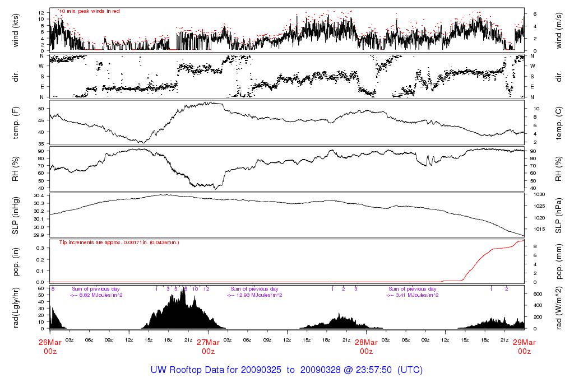Select the "wind (kts)" axis label

(x=15, y=31)
